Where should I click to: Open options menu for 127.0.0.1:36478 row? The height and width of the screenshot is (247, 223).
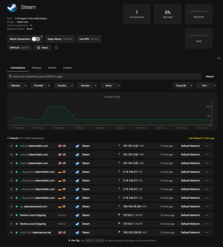tap(207, 215)
